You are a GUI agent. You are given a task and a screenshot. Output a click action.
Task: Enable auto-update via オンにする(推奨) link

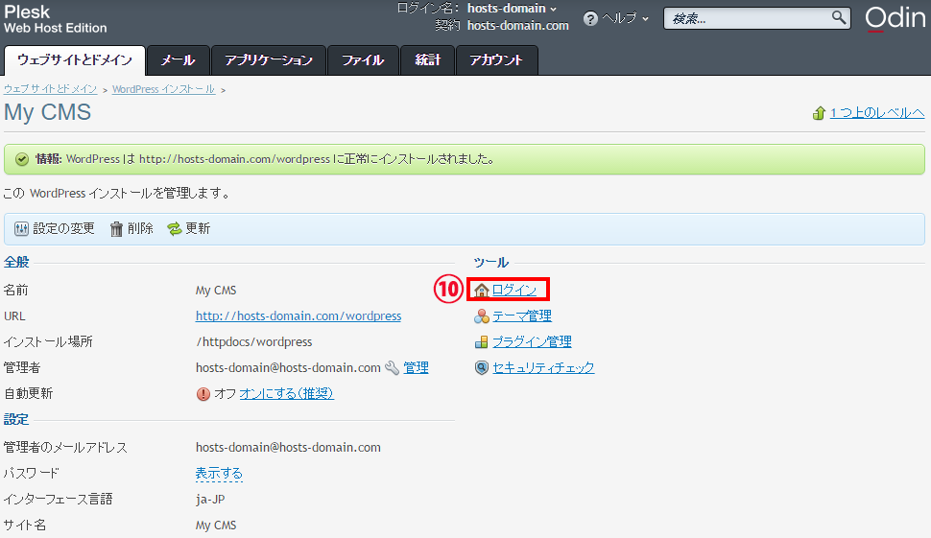point(287,394)
